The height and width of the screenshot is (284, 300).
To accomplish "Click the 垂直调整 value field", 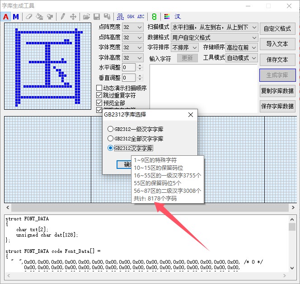I will (129, 78).
